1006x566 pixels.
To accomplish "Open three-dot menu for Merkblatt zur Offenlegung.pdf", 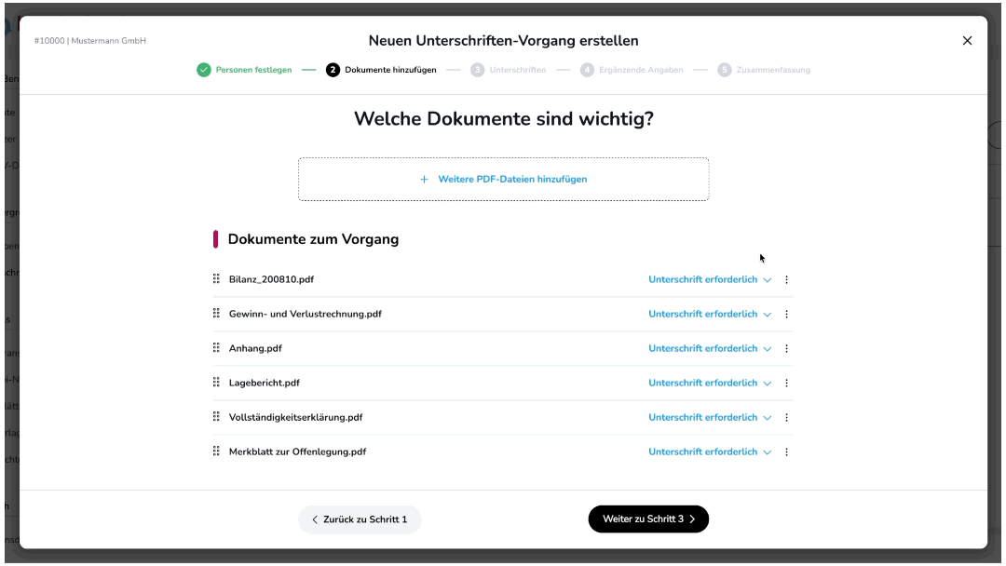I will coord(786,451).
